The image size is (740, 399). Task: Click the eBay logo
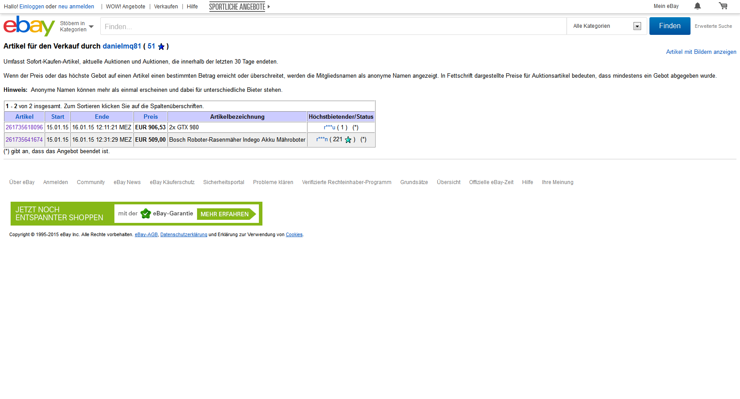click(x=29, y=26)
